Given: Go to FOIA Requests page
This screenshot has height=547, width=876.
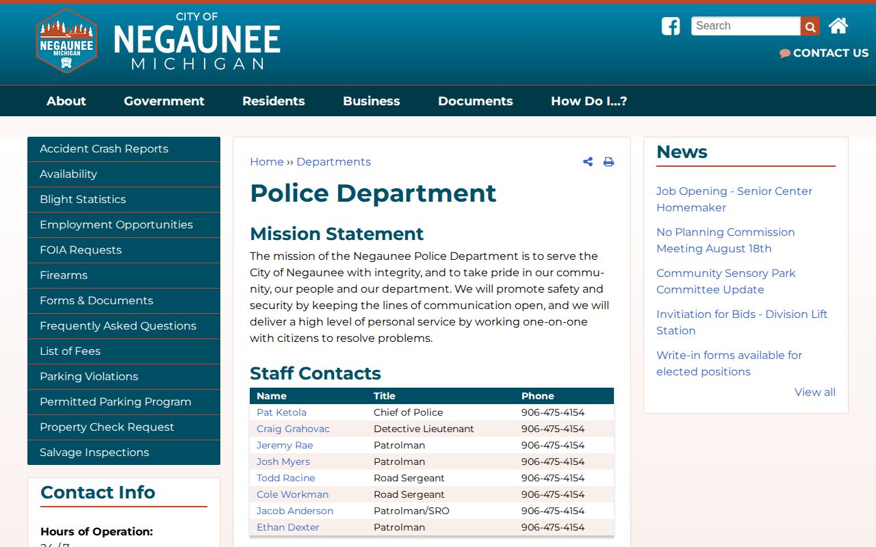Looking at the screenshot, I should coord(124,250).
